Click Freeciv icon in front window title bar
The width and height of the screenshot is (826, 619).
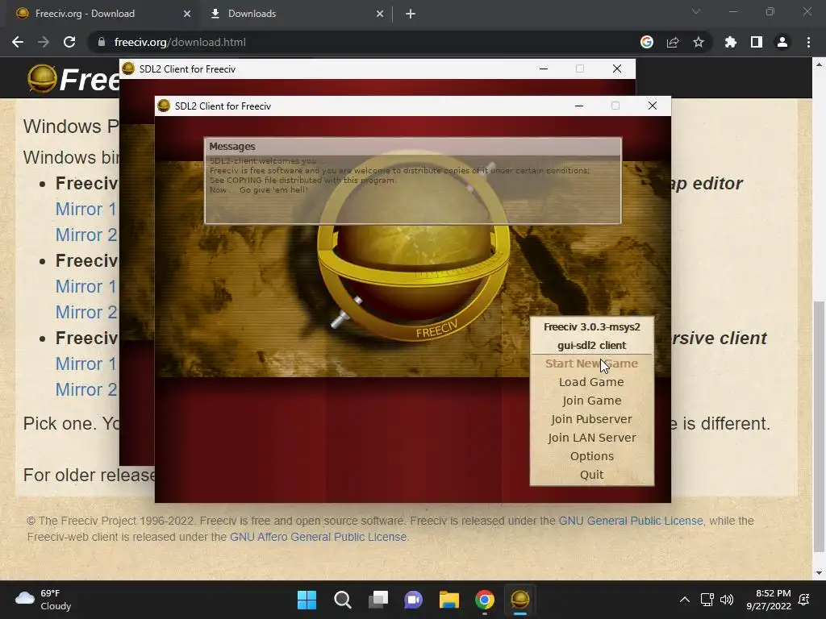pos(164,106)
